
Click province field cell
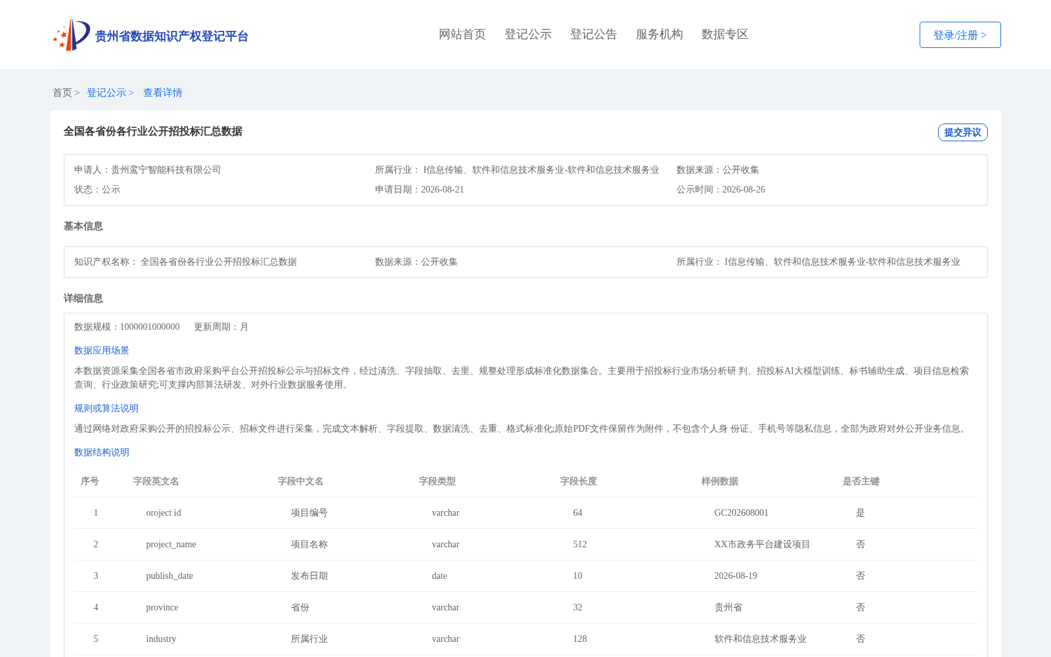(162, 607)
